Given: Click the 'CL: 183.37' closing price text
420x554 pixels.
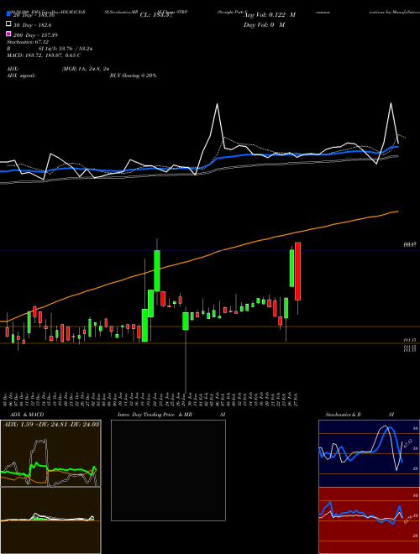Looking at the screenshot, I should click(x=156, y=15).
